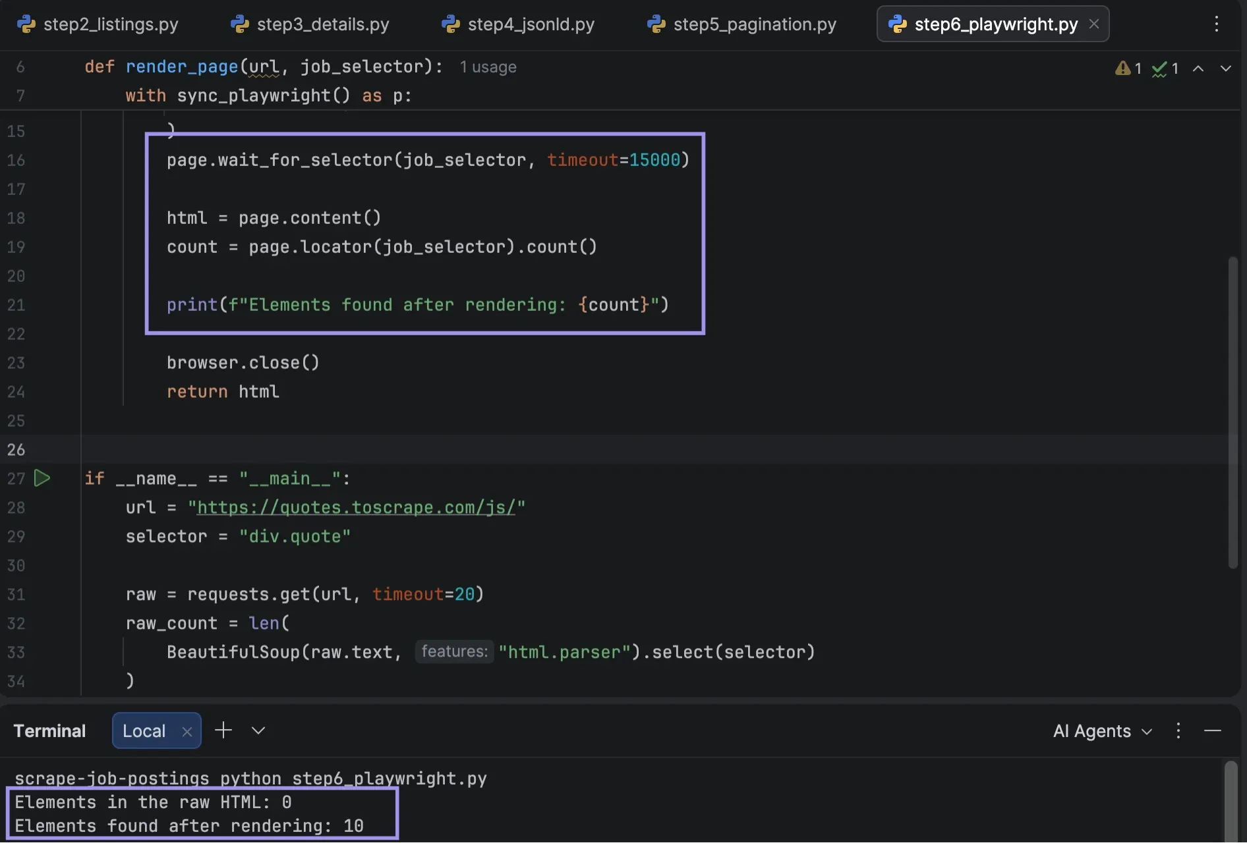
Task: Run the script via gutter run icon on line 27
Action: 42,478
